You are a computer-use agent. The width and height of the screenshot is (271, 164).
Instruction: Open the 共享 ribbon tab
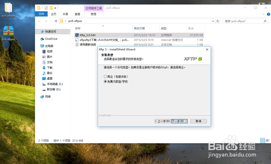65,14
